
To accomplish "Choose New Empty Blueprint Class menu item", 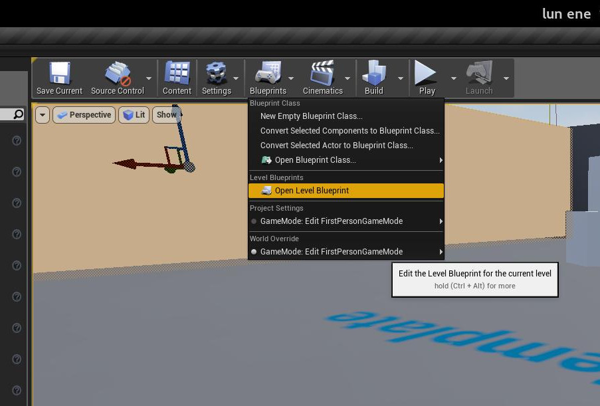I will point(311,116).
